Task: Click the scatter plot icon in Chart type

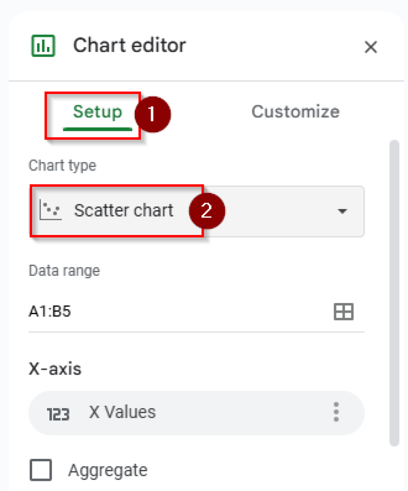Action: 50,211
